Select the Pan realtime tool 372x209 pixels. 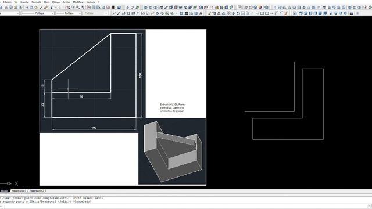click(68, 8)
